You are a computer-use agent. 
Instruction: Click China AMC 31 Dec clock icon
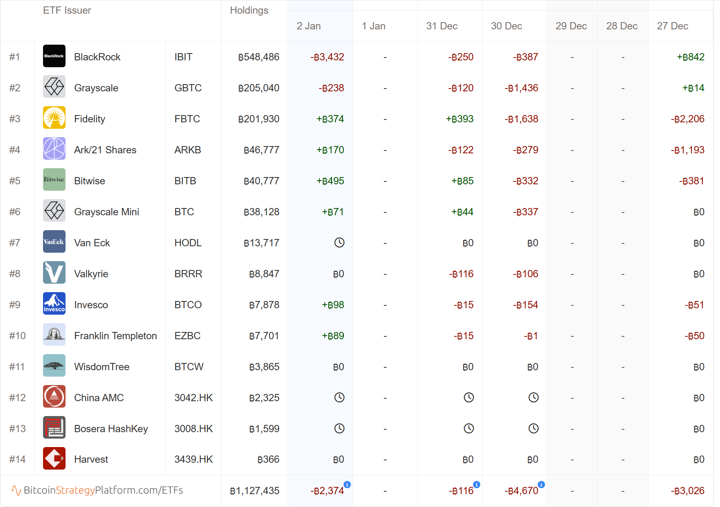coord(469,398)
